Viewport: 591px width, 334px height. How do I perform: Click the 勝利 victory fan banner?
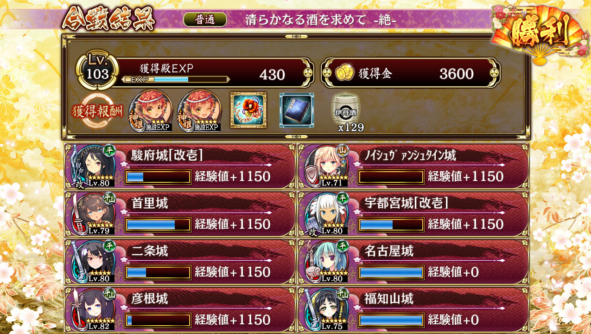[539, 34]
